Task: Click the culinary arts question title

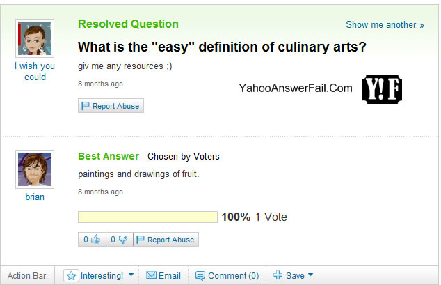Action: [x=221, y=47]
